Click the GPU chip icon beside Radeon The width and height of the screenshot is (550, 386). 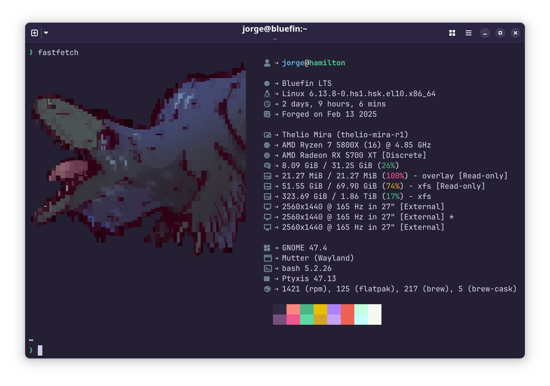pos(267,155)
